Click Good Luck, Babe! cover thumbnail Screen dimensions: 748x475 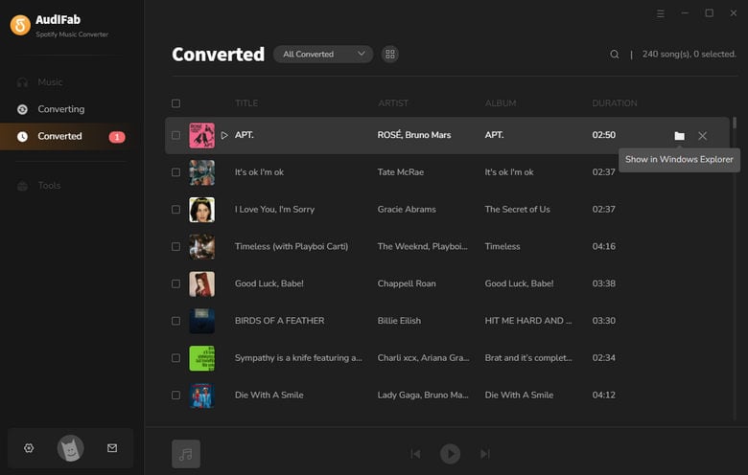(201, 283)
